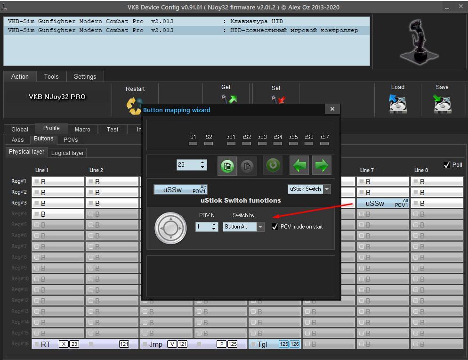Click the Reg#1 Line 7 B cell

[383, 181]
